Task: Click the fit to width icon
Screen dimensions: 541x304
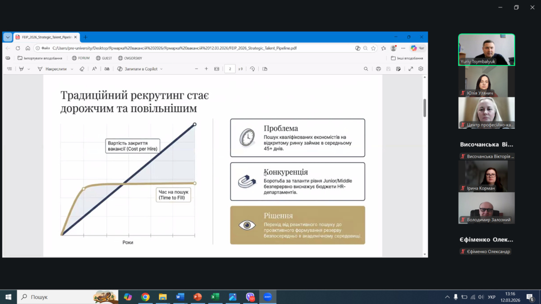Action: (x=217, y=69)
